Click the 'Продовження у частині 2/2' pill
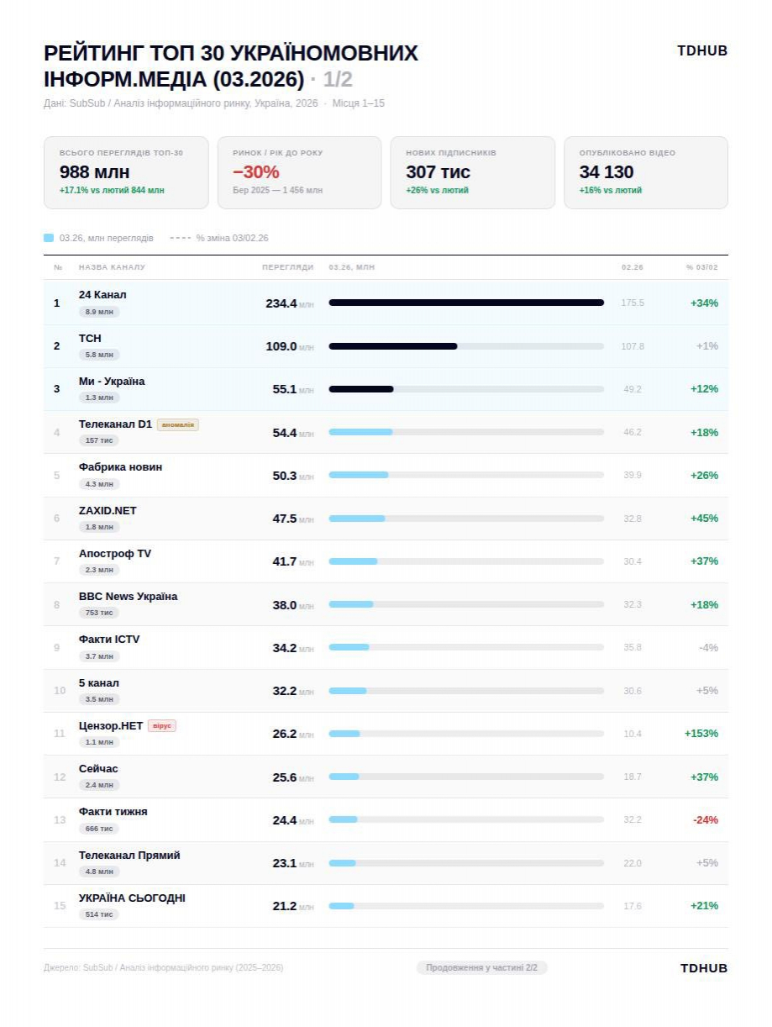The height and width of the screenshot is (1027, 772). 481,968
